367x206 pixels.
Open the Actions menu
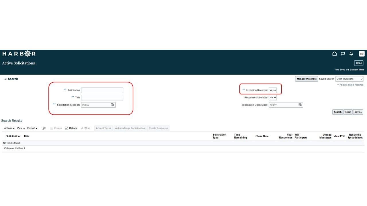coord(9,128)
